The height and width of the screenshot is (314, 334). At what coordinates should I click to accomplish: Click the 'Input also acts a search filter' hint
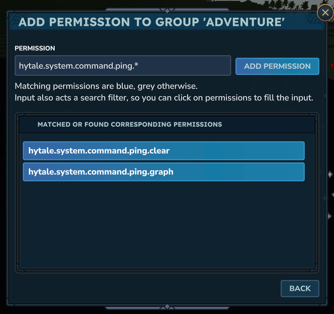(164, 98)
